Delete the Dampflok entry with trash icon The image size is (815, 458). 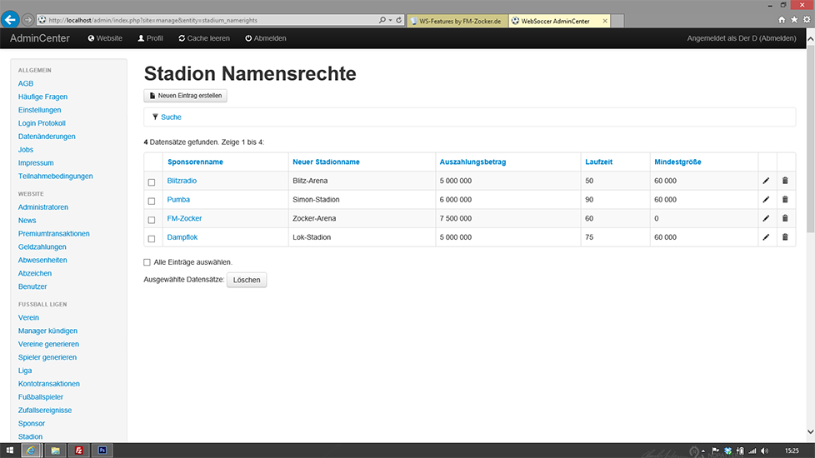[x=784, y=237]
